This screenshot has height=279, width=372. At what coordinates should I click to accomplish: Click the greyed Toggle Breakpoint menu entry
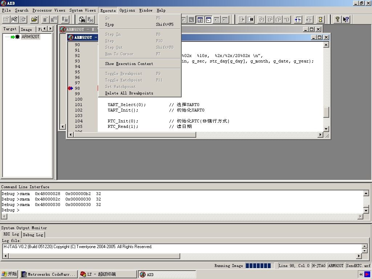click(140, 73)
